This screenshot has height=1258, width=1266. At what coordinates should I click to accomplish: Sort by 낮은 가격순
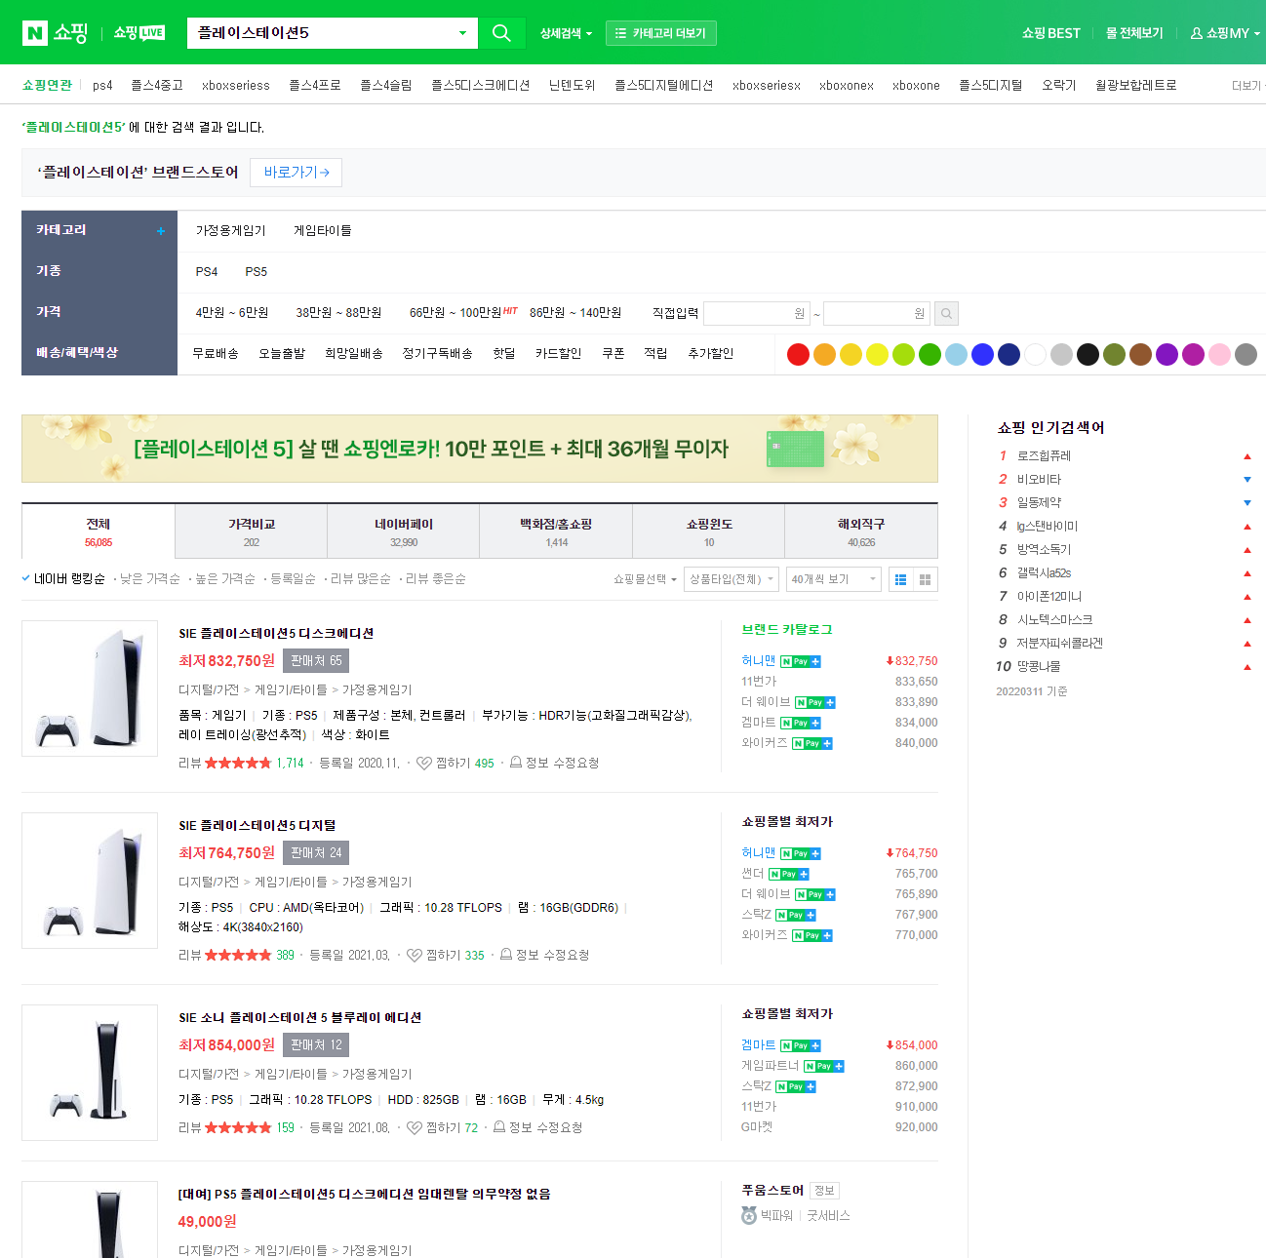(150, 579)
